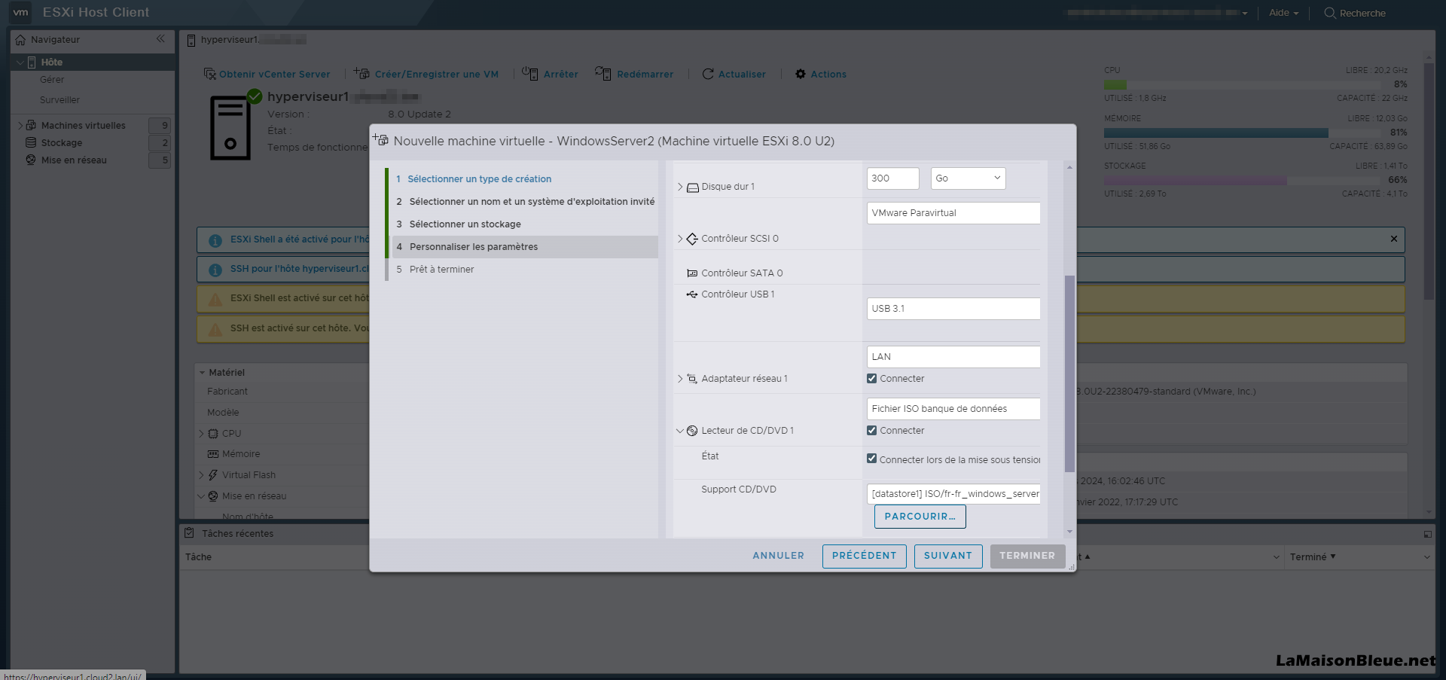This screenshot has width=1446, height=680.
Task: Collapse the Navigateur panel with double-chevron
Action: coord(160,39)
